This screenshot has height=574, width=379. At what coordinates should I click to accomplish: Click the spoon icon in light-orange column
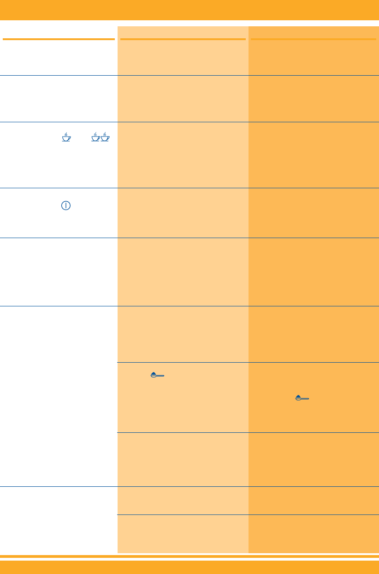pos(157,376)
